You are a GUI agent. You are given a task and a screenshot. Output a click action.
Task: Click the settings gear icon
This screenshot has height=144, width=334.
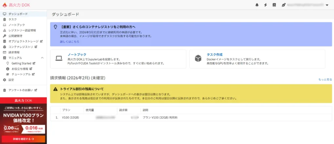point(5,80)
